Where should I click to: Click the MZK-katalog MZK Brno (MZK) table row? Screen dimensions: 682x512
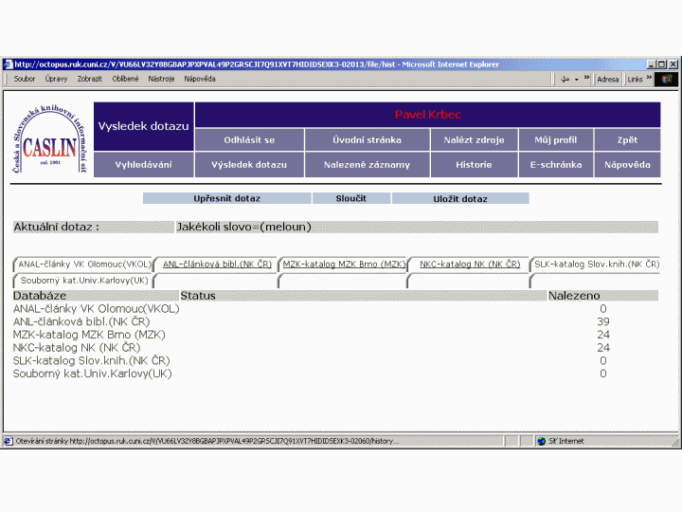click(x=335, y=335)
